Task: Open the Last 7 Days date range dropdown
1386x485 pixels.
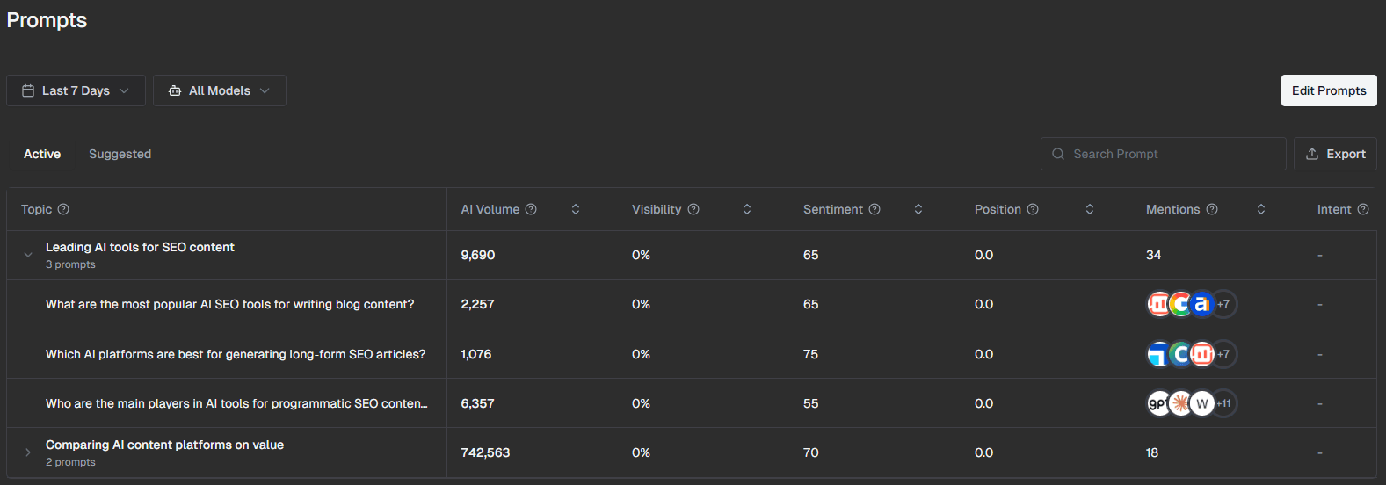Action: coord(76,90)
